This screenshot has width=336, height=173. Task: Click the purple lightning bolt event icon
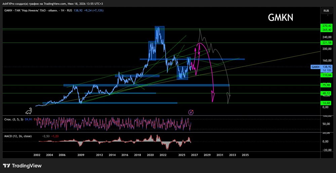[x=191, y=112]
